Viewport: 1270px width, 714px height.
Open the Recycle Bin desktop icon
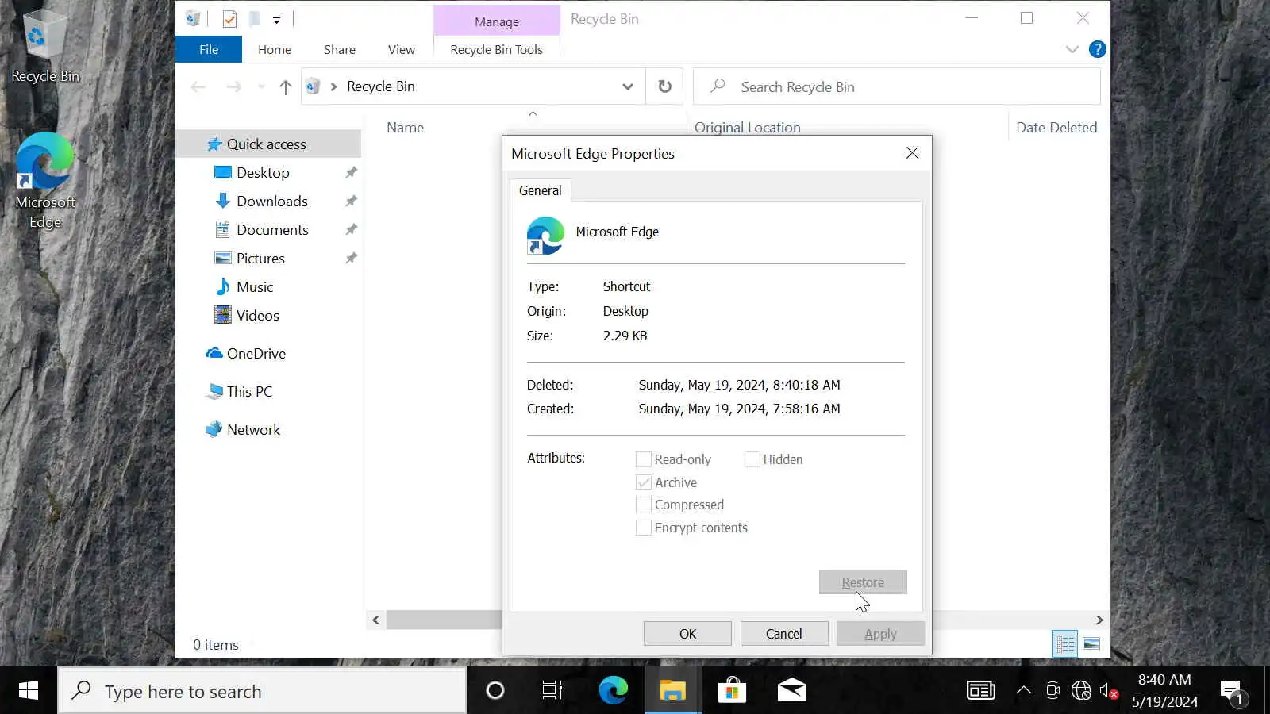(x=44, y=46)
